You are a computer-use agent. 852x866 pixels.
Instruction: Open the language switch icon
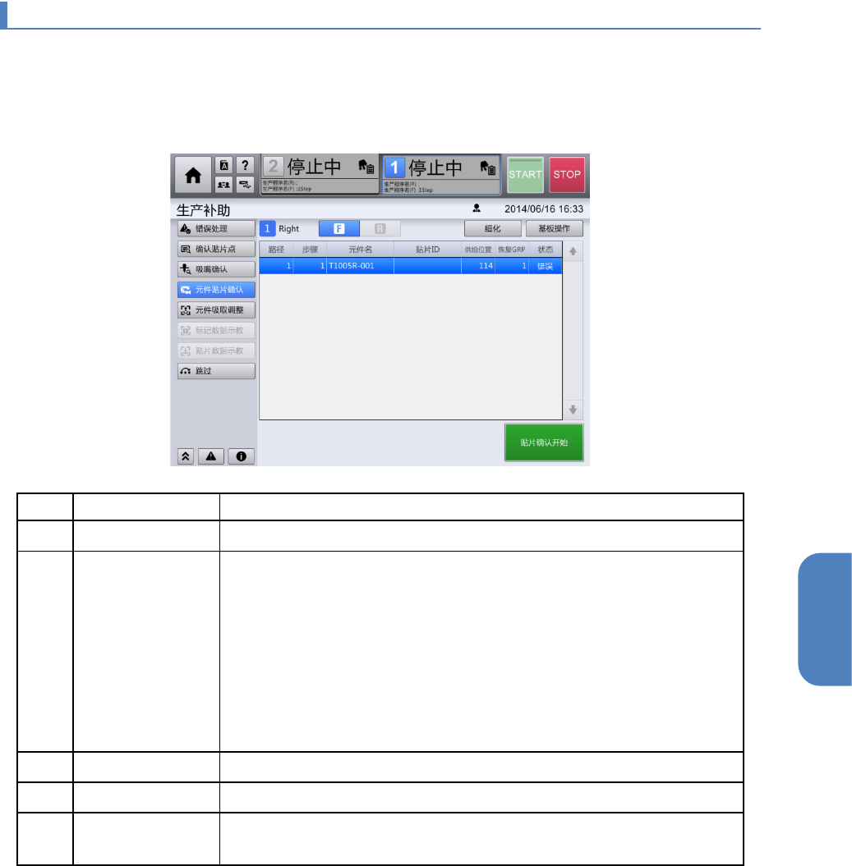tap(224, 165)
